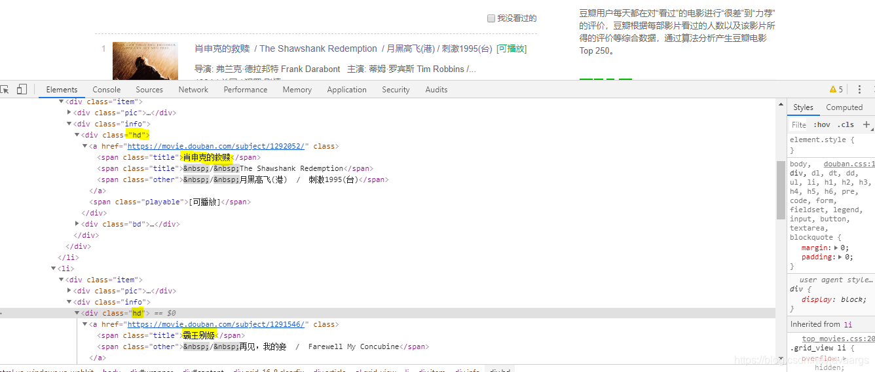This screenshot has width=875, height=372.
Task: Select the span containing Farewell My Concubine
Action: tap(262, 346)
